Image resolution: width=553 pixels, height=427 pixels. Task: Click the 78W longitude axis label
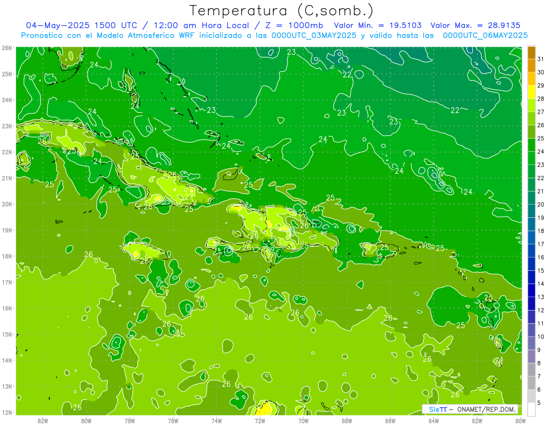[129, 421]
